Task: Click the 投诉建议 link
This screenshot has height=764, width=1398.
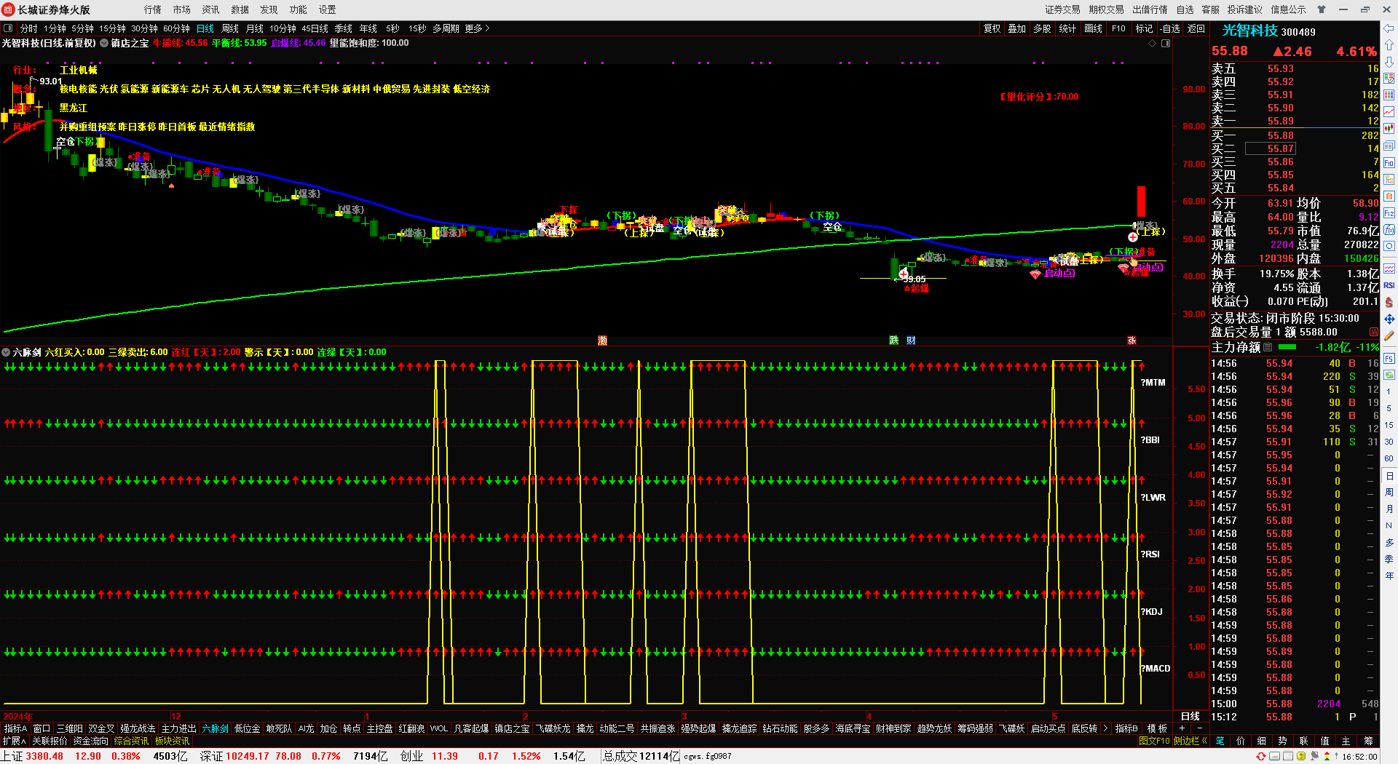Action: point(1244,9)
